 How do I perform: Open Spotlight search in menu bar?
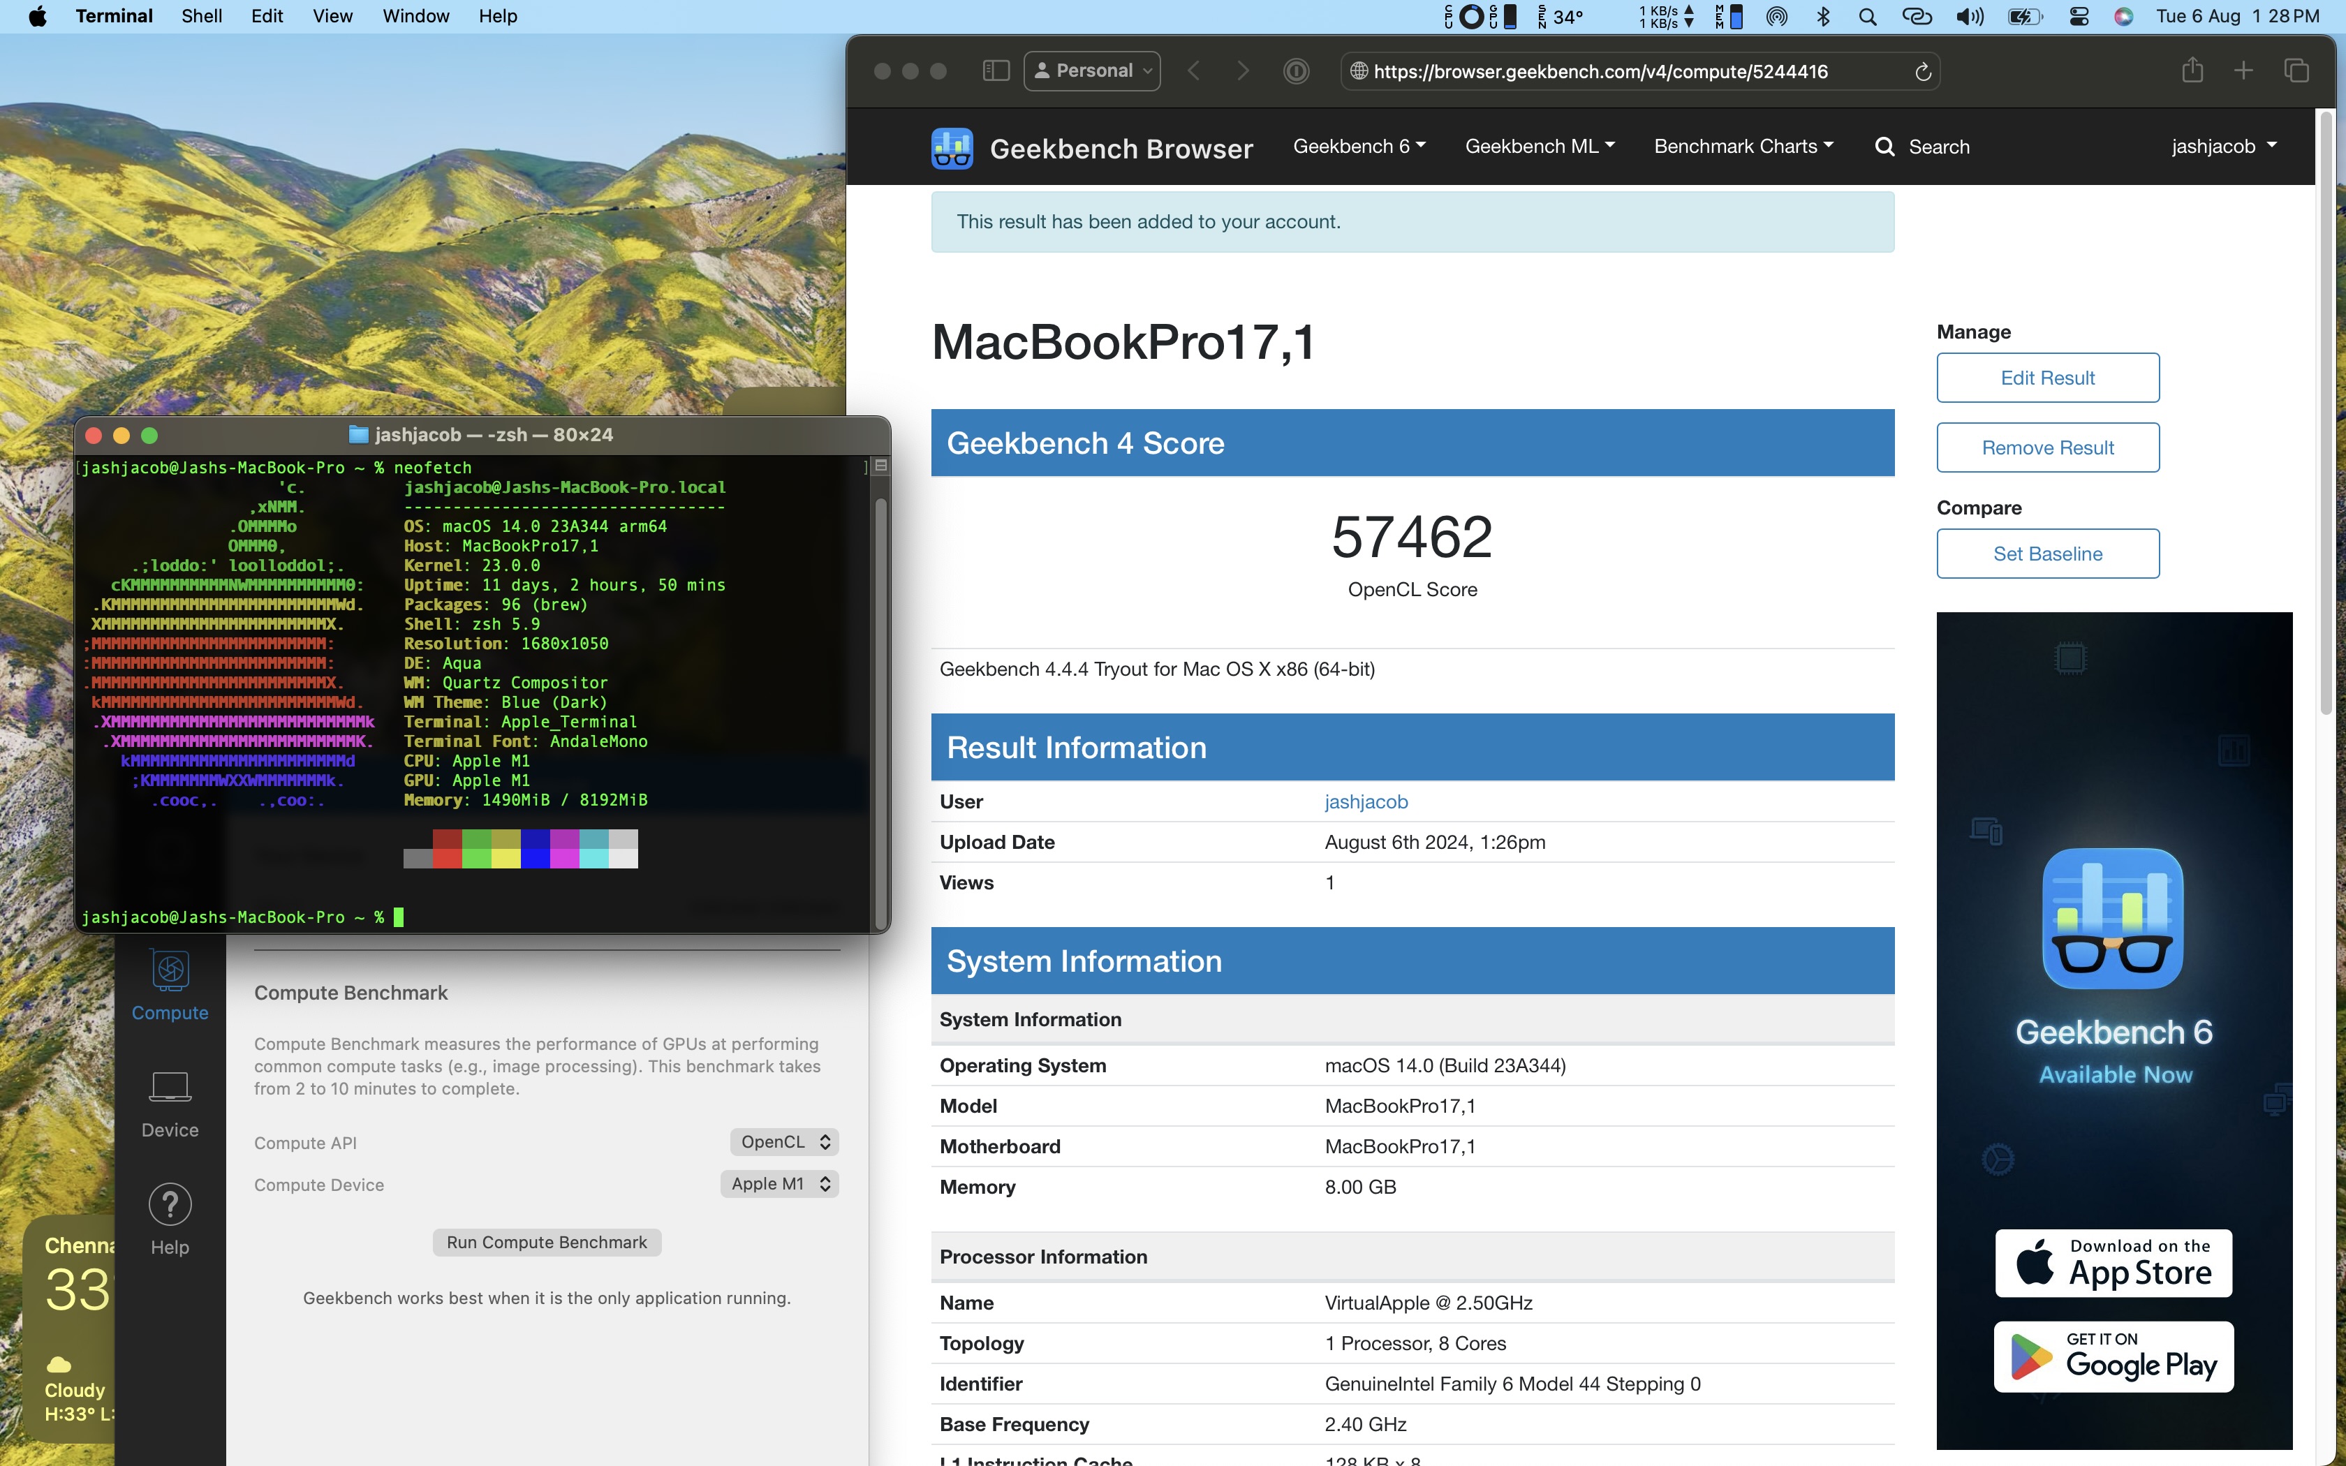(x=1867, y=17)
